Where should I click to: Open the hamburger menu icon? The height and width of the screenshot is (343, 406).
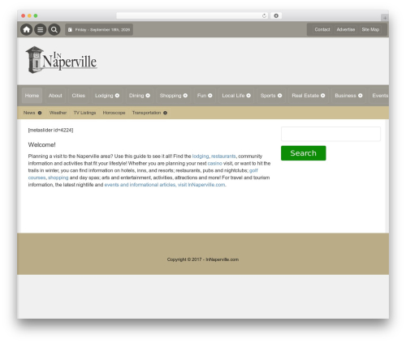[x=41, y=29]
